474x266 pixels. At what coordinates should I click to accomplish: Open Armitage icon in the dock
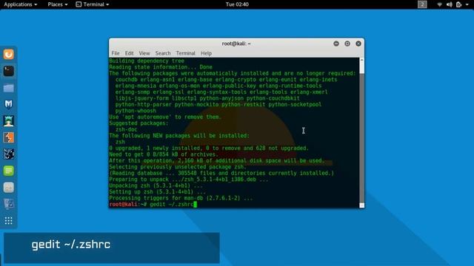pyautogui.click(x=8, y=121)
